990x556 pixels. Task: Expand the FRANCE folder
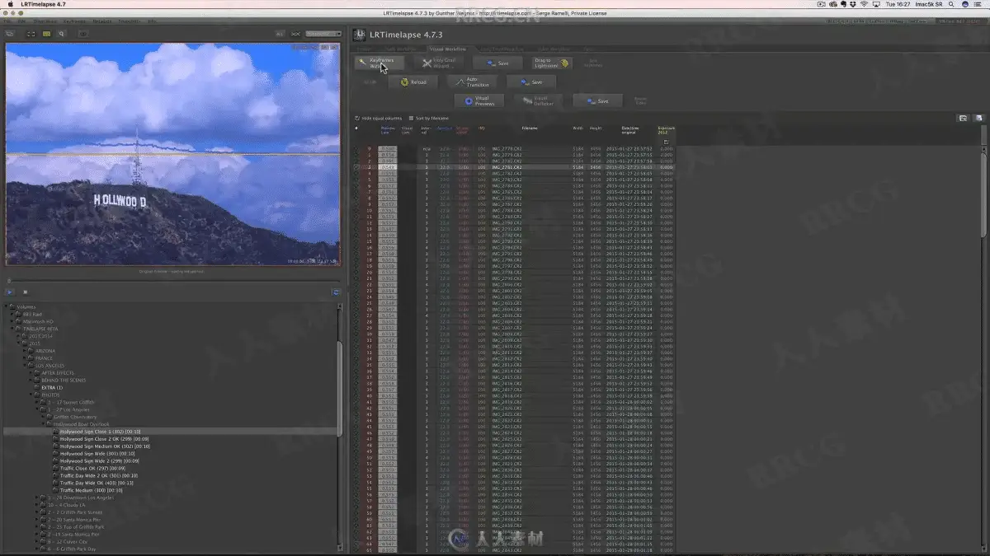(25, 358)
